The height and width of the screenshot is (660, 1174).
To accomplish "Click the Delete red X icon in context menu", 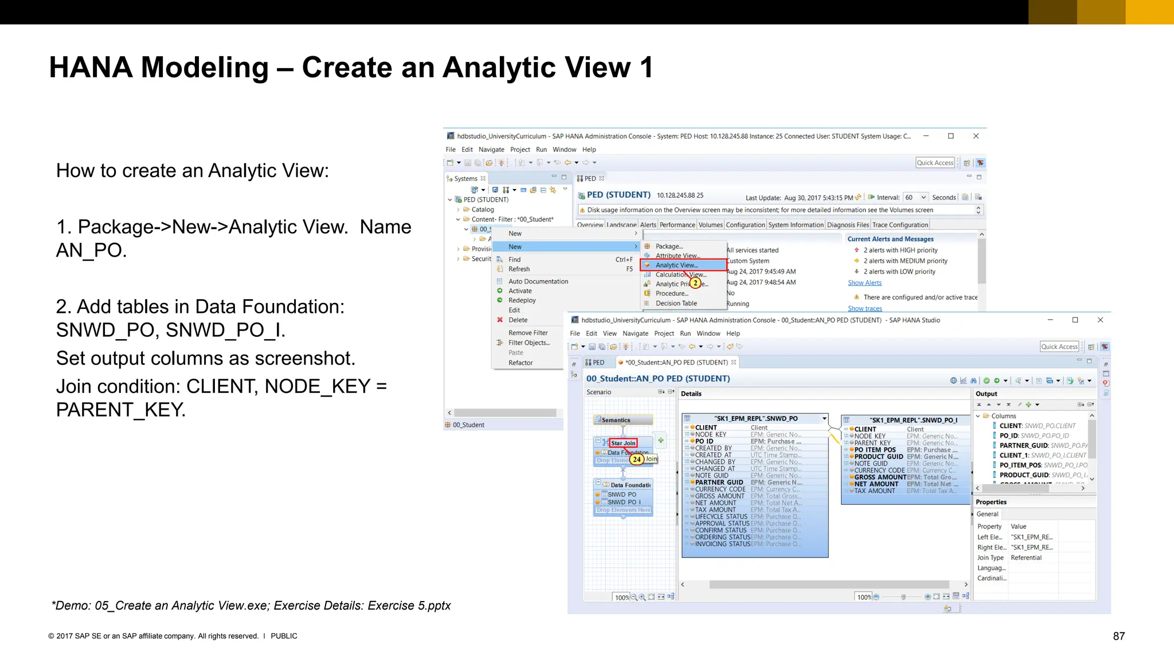I will (x=500, y=320).
